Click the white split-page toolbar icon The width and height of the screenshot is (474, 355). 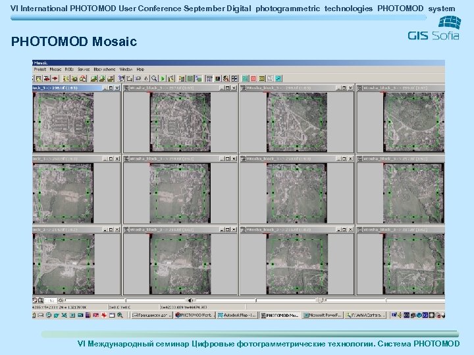(271, 78)
